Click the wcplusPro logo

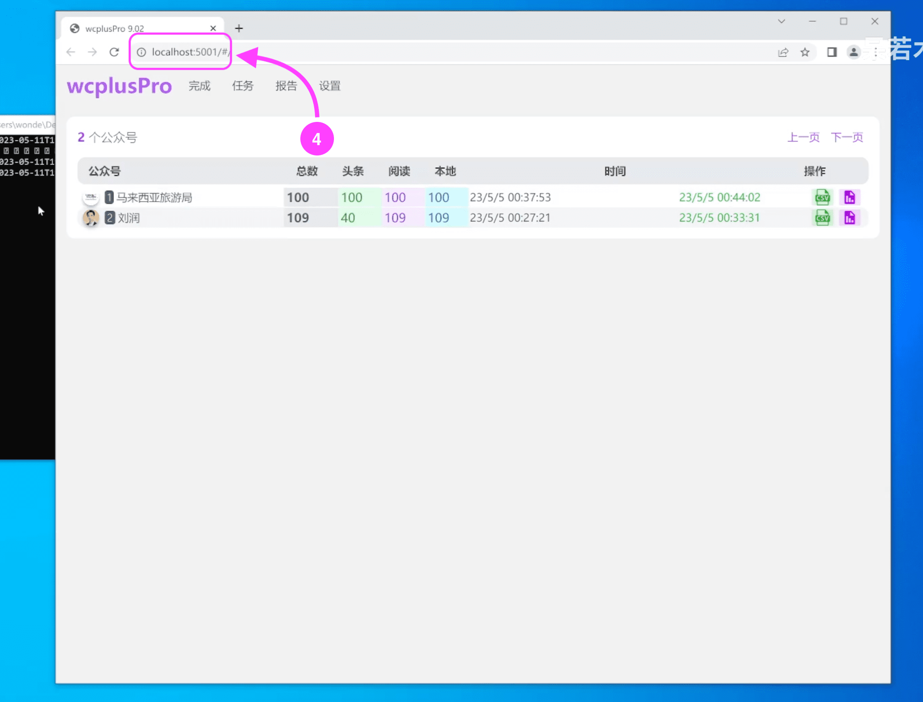[x=119, y=86]
